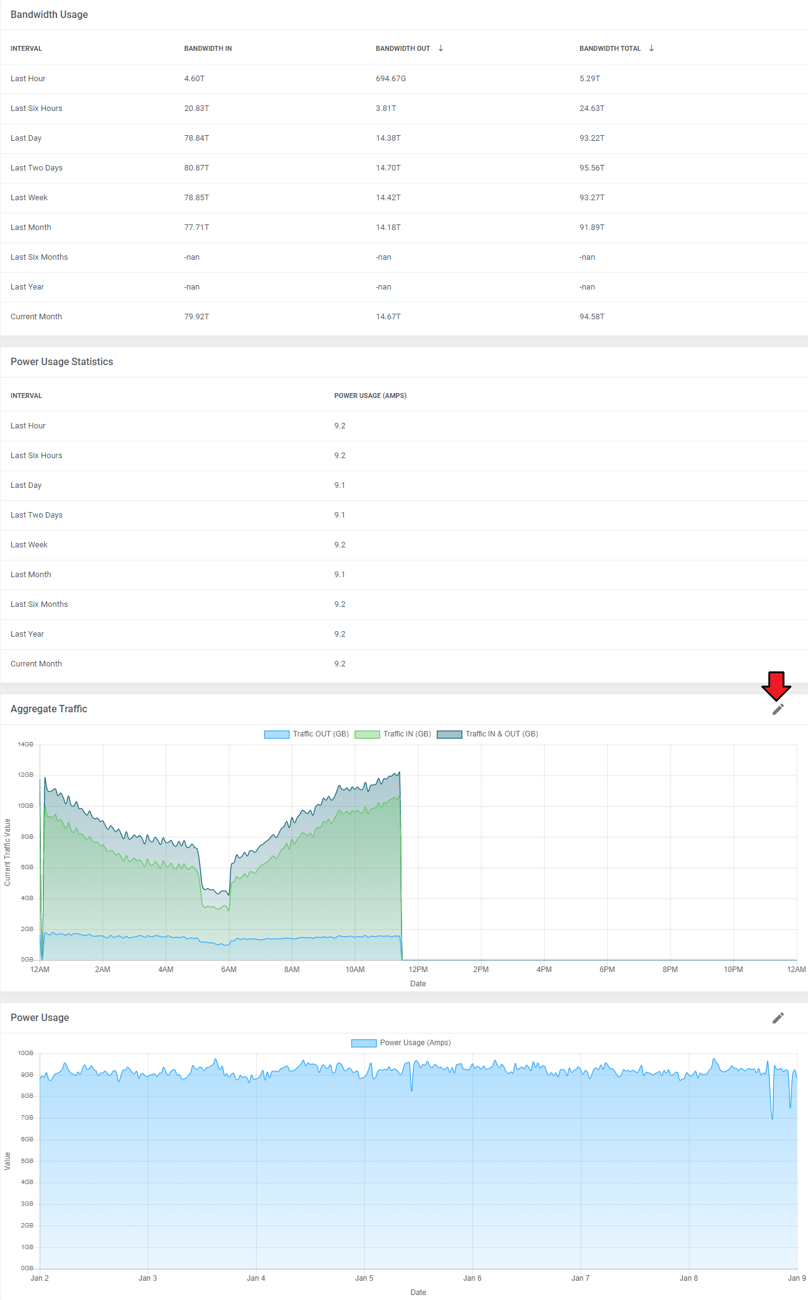Image resolution: width=808 pixels, height=1300 pixels.
Task: Click bandwidth in value 77.71T
Action: coord(196,228)
